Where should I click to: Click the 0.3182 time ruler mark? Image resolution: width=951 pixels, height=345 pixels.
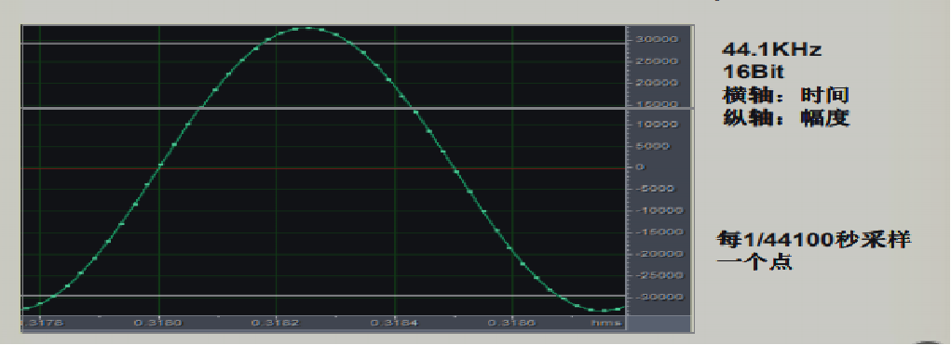(276, 323)
